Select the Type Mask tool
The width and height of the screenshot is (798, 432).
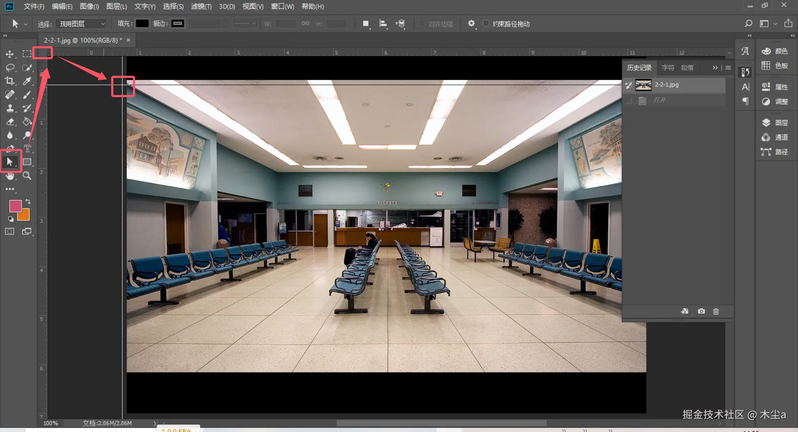click(x=27, y=149)
